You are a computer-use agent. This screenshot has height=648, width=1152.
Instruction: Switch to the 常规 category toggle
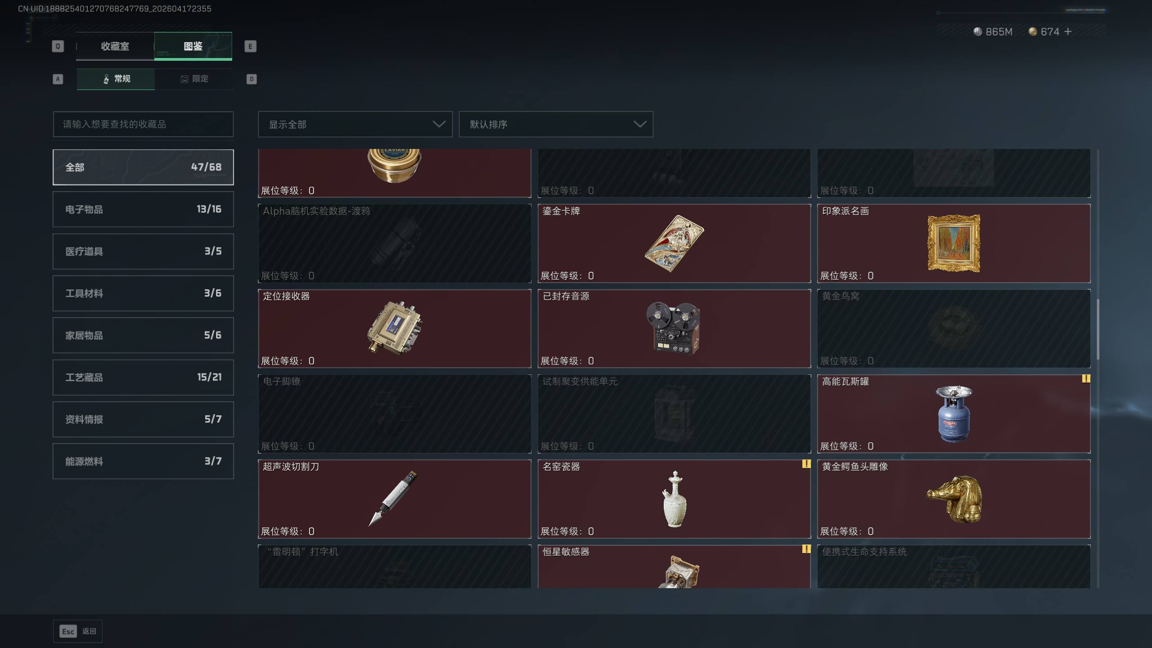pos(116,79)
